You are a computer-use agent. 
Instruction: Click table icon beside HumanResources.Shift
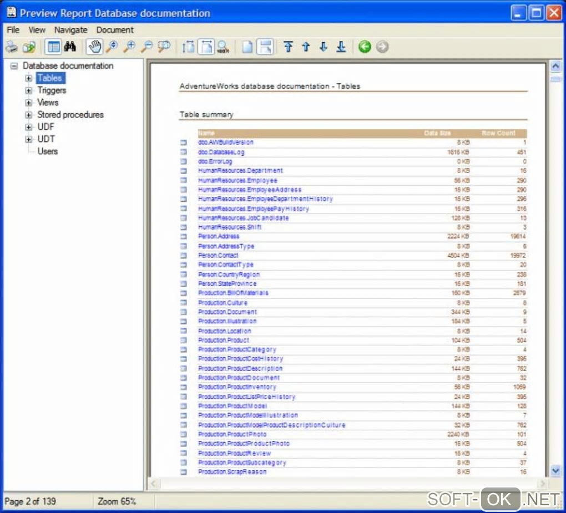tap(184, 227)
